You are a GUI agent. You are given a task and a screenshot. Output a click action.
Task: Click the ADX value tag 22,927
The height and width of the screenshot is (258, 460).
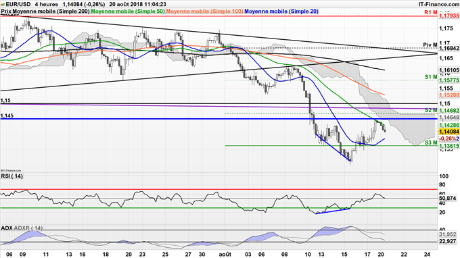448,241
